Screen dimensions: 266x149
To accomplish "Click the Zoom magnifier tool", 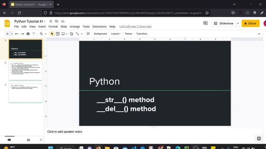I will pos(41,34).
